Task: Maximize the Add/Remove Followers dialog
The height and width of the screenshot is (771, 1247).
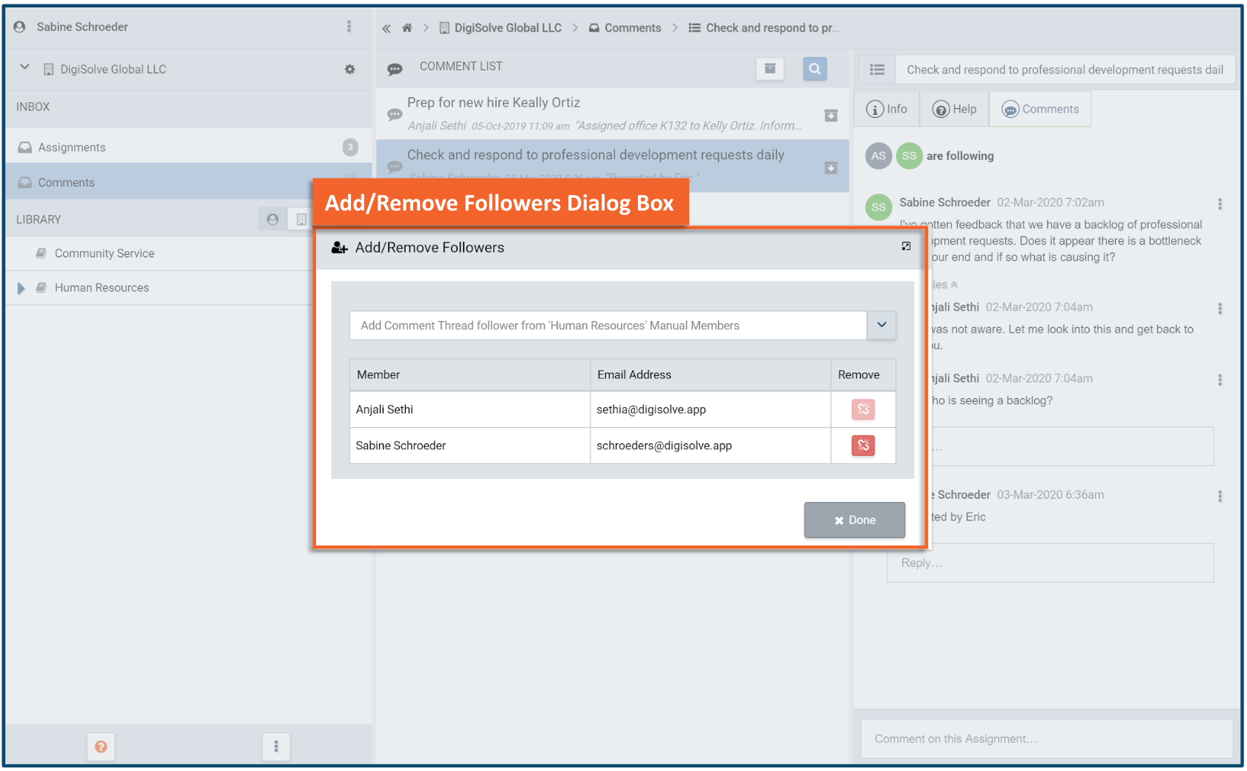Action: click(906, 246)
